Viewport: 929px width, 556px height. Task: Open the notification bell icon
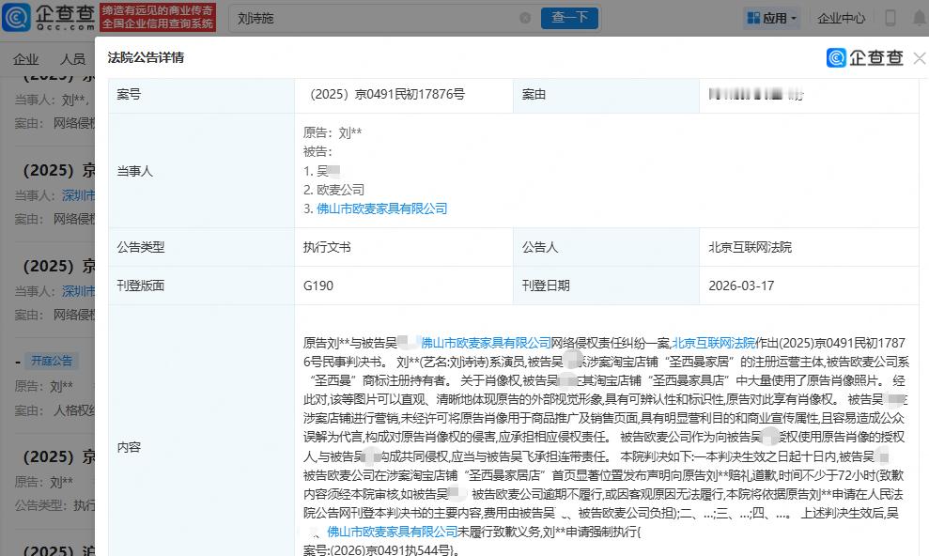tap(918, 16)
